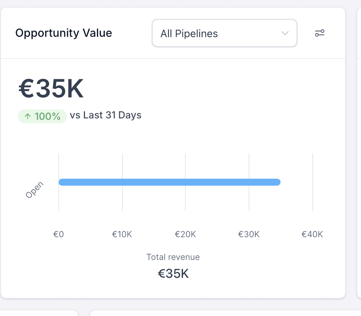Click the 100% growth badge

click(x=42, y=116)
